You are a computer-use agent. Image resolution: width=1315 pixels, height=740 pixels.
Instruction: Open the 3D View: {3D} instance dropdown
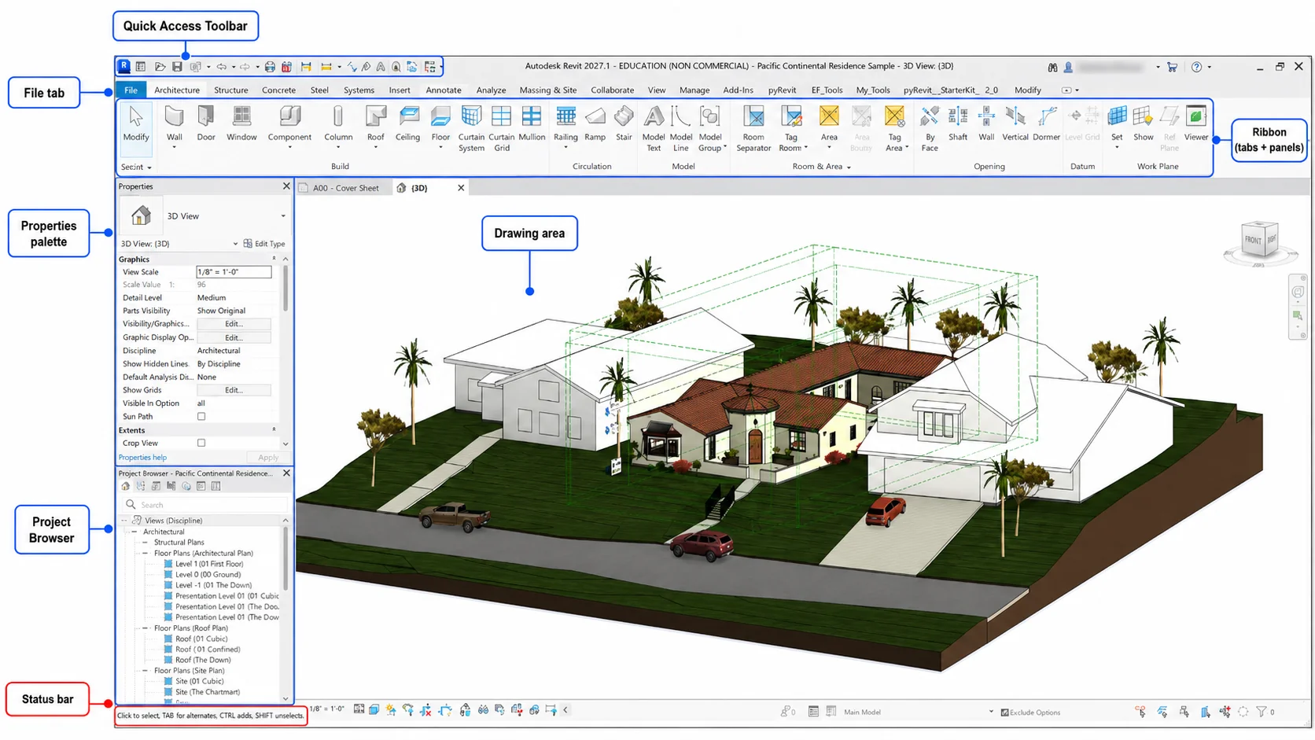click(x=235, y=244)
